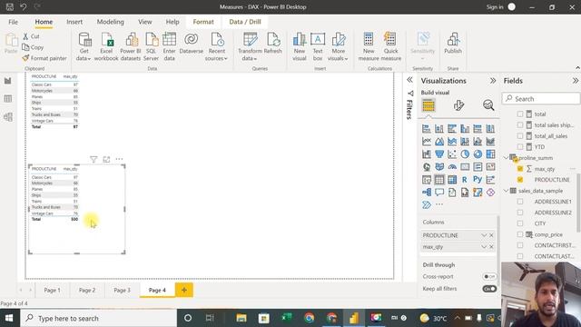Viewport: 581px width, 327px height.
Task: Click the Cut button
Action: point(31,36)
